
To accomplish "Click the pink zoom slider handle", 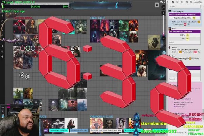I will click(164, 33).
